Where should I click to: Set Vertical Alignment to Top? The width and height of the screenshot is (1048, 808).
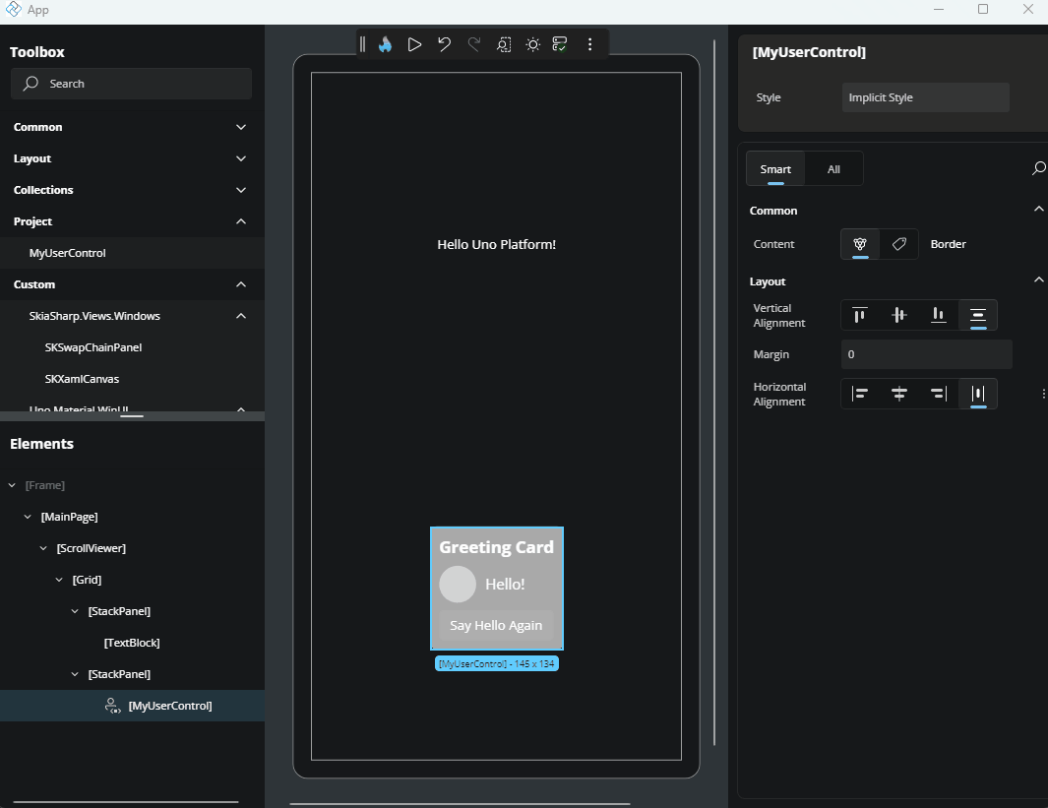click(859, 315)
